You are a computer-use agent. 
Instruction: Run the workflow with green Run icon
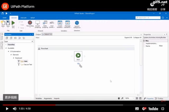(13, 23)
